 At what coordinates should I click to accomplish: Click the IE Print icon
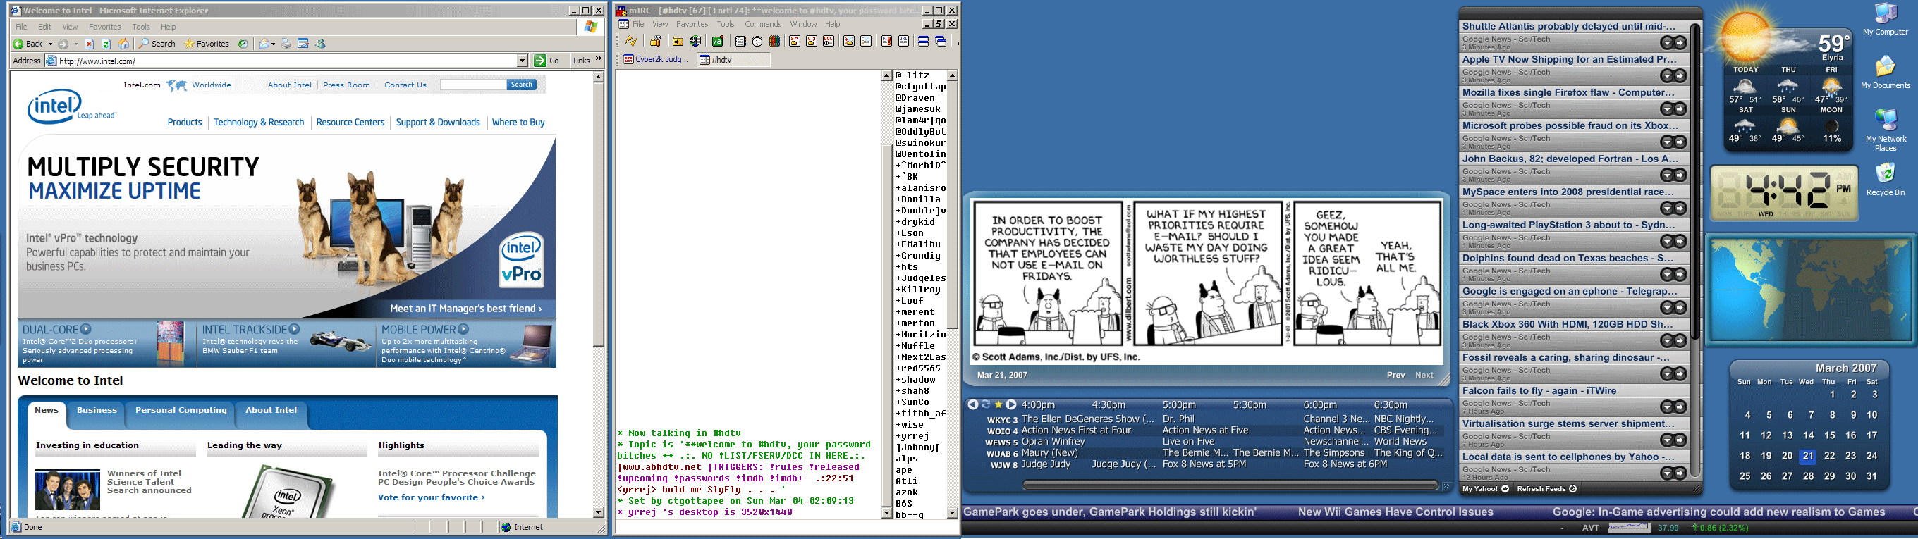pyautogui.click(x=286, y=44)
